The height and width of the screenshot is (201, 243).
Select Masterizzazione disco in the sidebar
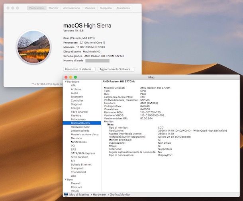pyautogui.click(x=84, y=135)
